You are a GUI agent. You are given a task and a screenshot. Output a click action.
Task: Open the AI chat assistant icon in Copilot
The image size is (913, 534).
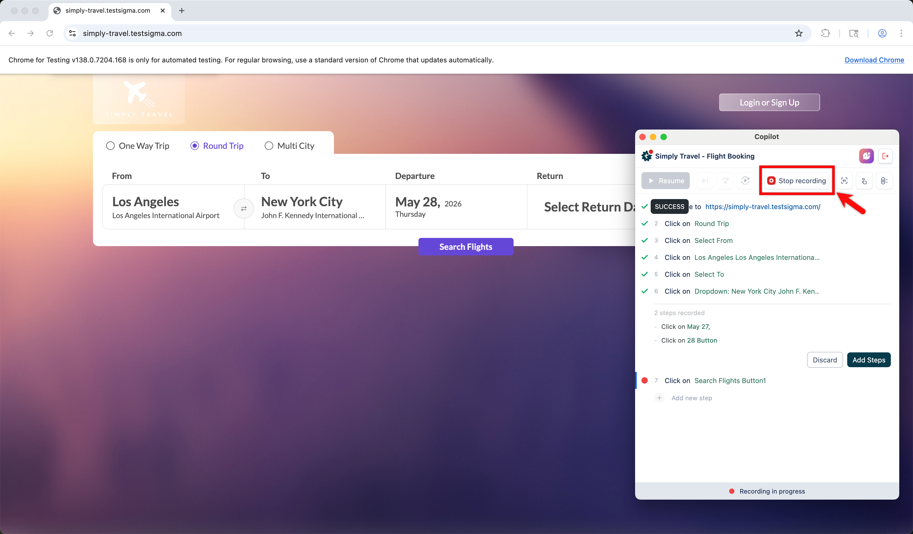tap(866, 156)
